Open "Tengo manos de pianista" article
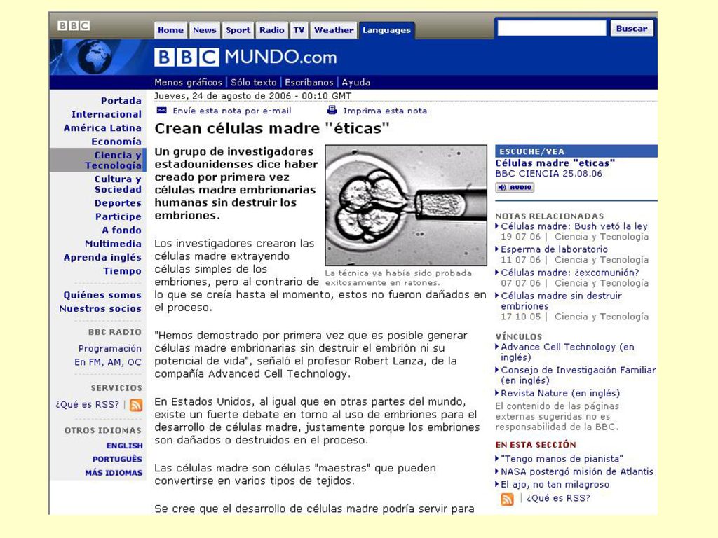The image size is (718, 538). coord(562,458)
